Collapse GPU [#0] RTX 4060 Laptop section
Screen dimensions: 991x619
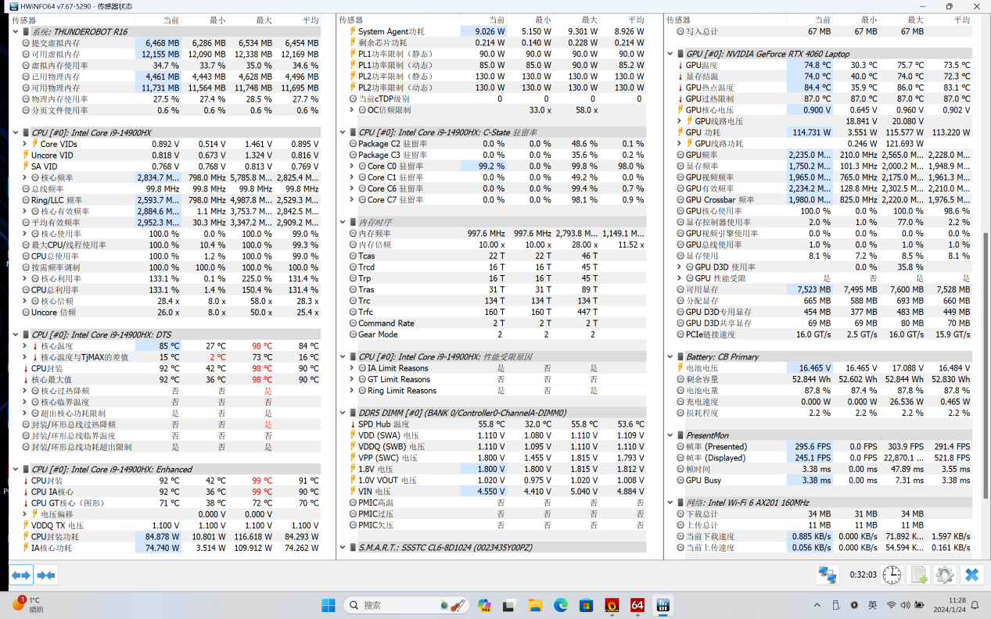670,54
